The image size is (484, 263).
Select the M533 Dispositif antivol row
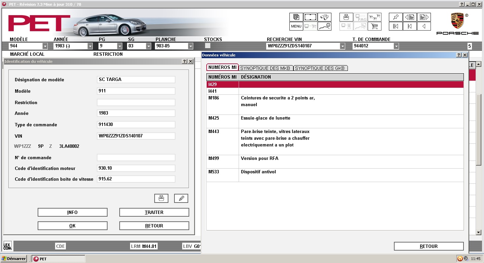335,175
